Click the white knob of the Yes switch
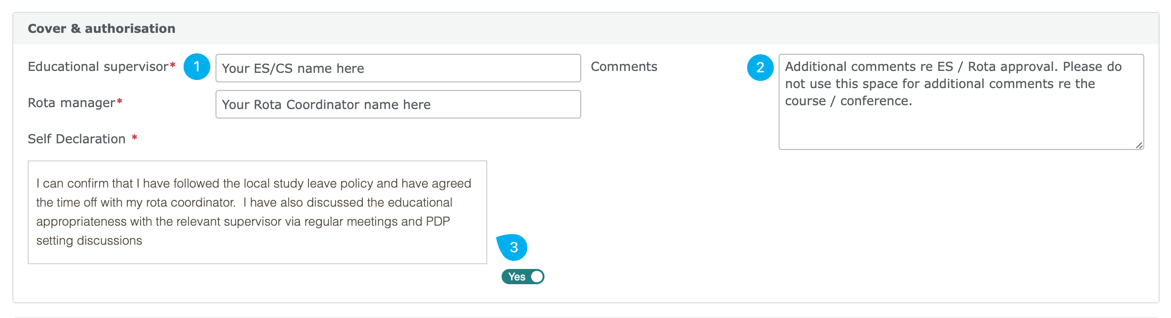 537,277
